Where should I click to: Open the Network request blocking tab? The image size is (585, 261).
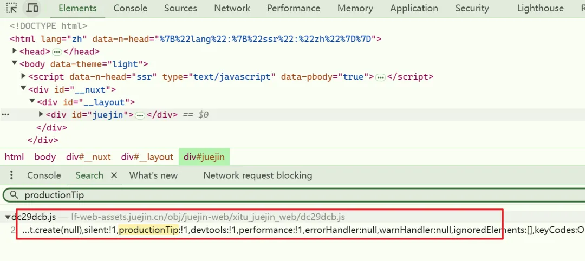pos(257,175)
